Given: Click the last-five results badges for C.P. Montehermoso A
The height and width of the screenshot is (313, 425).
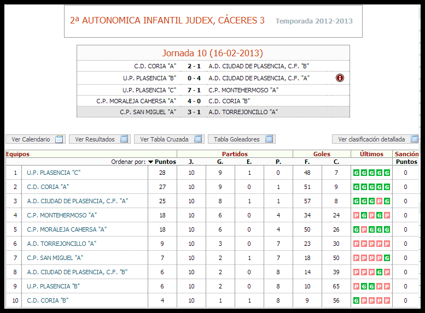Looking at the screenshot, I should pyautogui.click(x=371, y=216).
